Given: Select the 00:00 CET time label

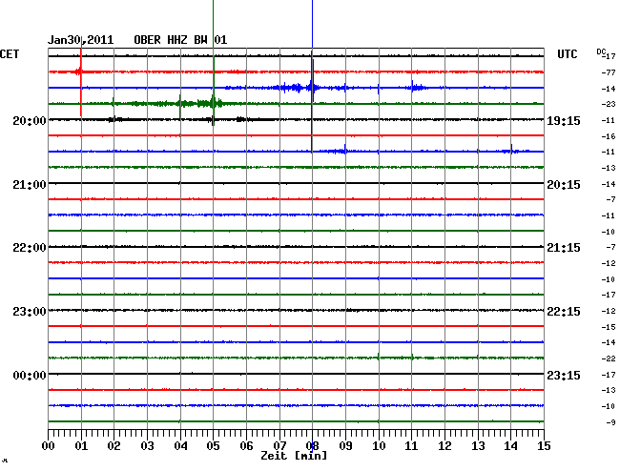Looking at the screenshot, I should click(x=30, y=375).
